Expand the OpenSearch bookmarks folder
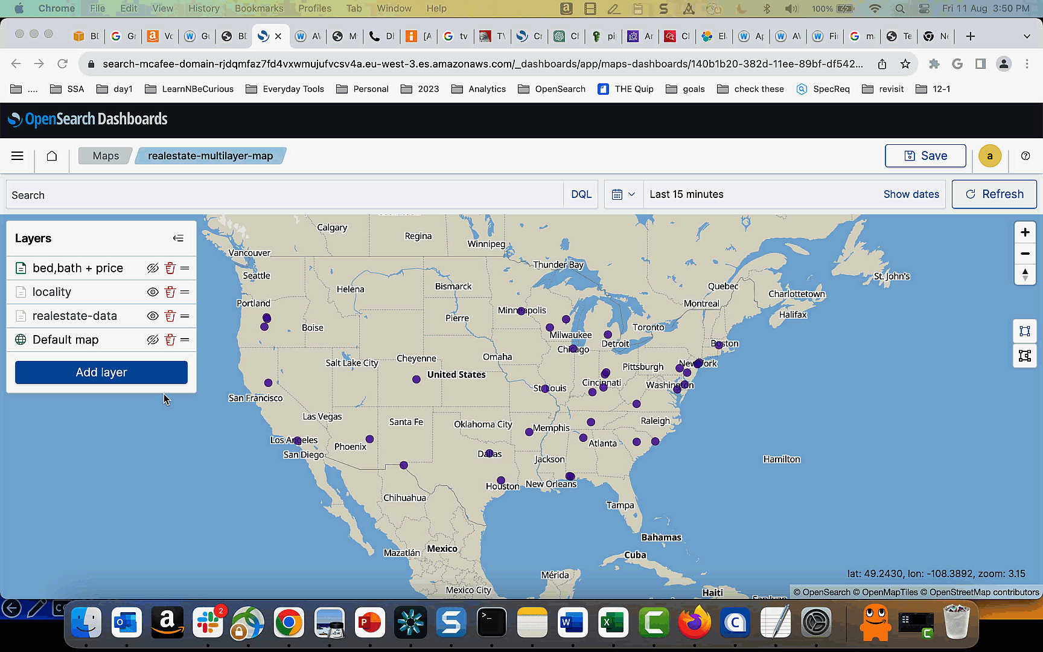1043x652 pixels. (552, 89)
